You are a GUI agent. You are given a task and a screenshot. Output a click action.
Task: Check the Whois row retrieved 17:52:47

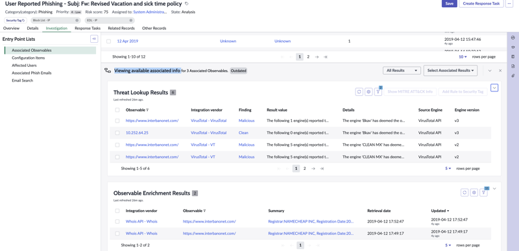click(117, 222)
